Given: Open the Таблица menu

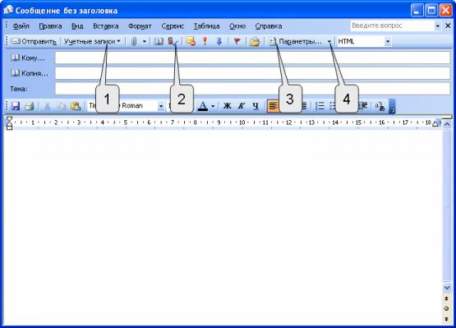Looking at the screenshot, I should click(x=206, y=26).
